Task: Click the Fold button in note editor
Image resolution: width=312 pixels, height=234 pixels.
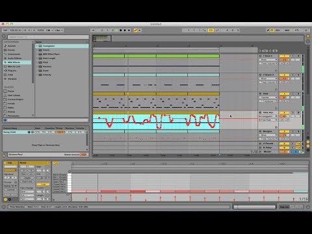Action: coord(56,162)
